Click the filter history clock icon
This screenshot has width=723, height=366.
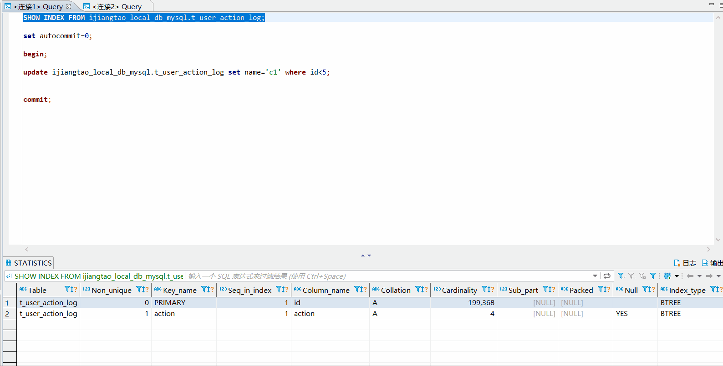pos(667,276)
